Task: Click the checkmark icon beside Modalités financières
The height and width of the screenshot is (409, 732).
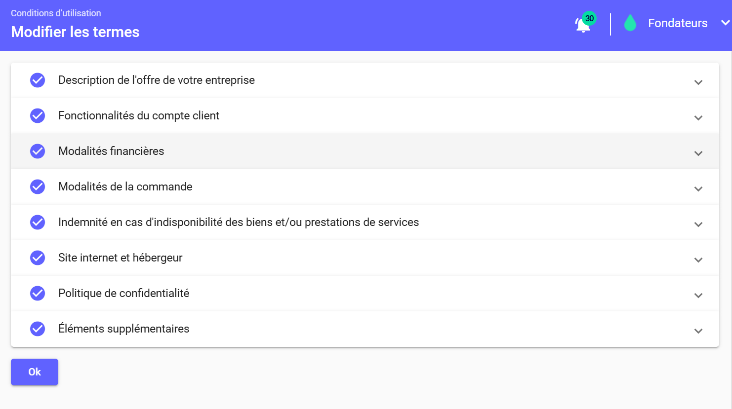Action: [38, 151]
